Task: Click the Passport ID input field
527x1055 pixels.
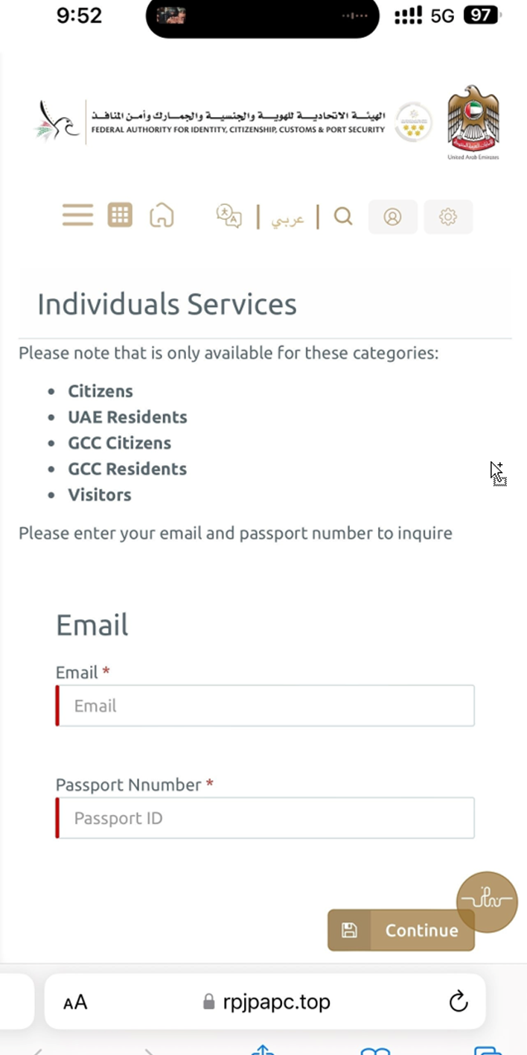Action: tap(265, 818)
